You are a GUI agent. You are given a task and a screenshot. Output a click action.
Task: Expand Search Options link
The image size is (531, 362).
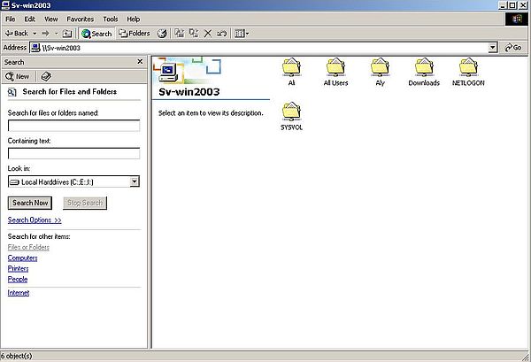point(35,220)
